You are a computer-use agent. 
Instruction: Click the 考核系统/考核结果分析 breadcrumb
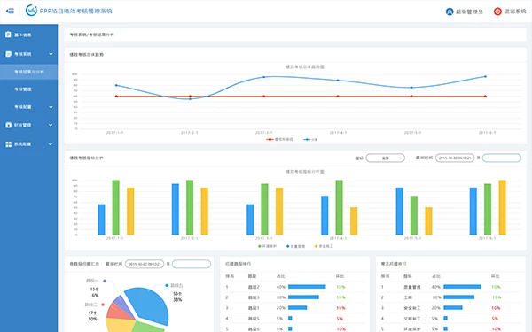pos(91,35)
